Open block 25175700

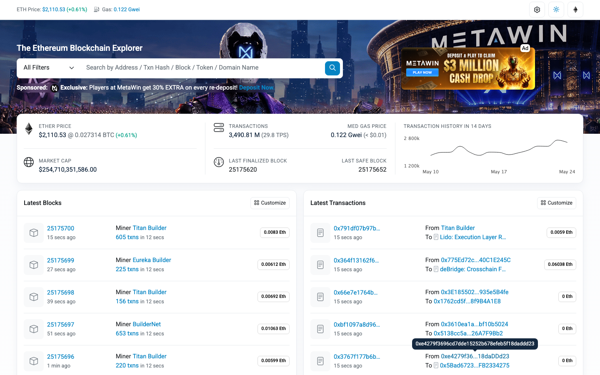pos(60,228)
